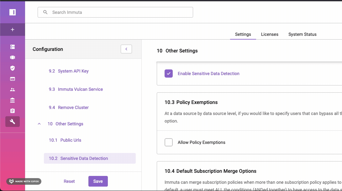The width and height of the screenshot is (342, 191).
Task: Switch to the Licenses tab
Action: click(270, 34)
